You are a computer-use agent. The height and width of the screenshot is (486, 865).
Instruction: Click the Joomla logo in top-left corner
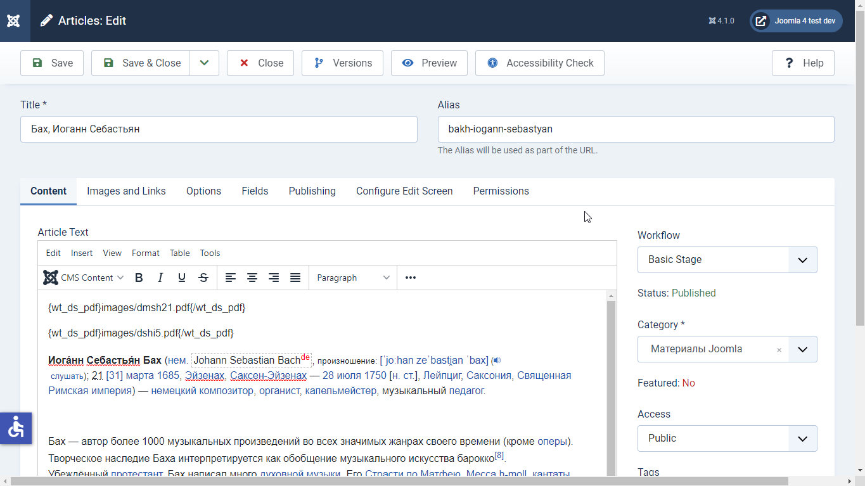[x=13, y=21]
